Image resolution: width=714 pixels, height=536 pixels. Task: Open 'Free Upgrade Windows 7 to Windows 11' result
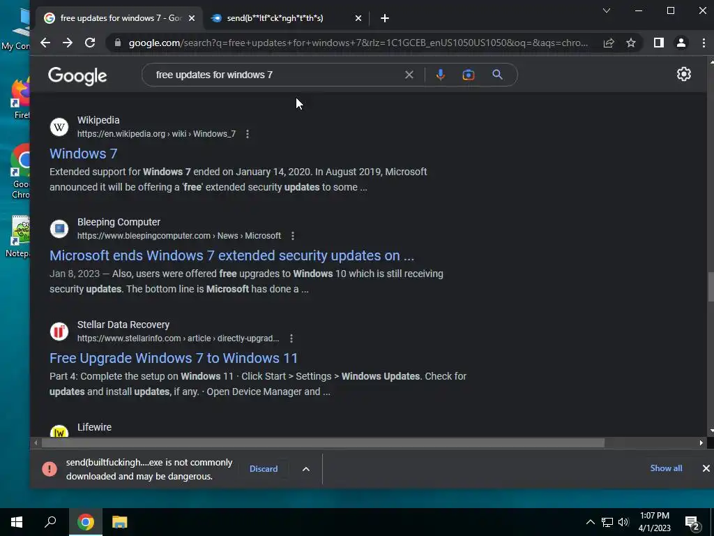click(x=174, y=358)
